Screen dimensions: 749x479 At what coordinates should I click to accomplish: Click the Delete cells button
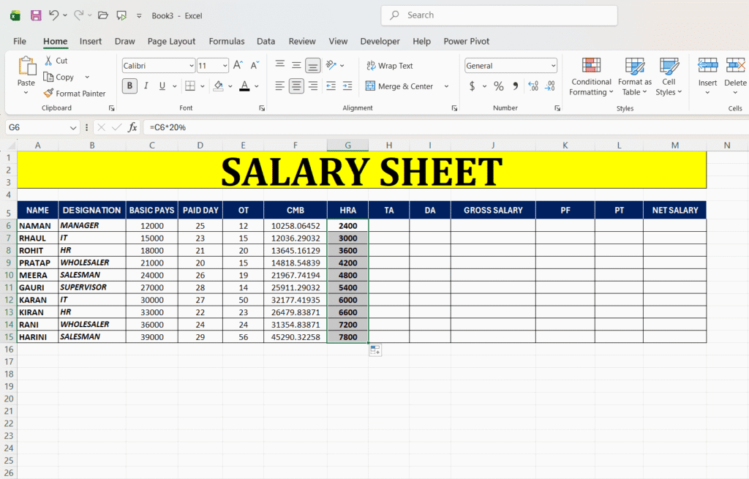pyautogui.click(x=735, y=76)
